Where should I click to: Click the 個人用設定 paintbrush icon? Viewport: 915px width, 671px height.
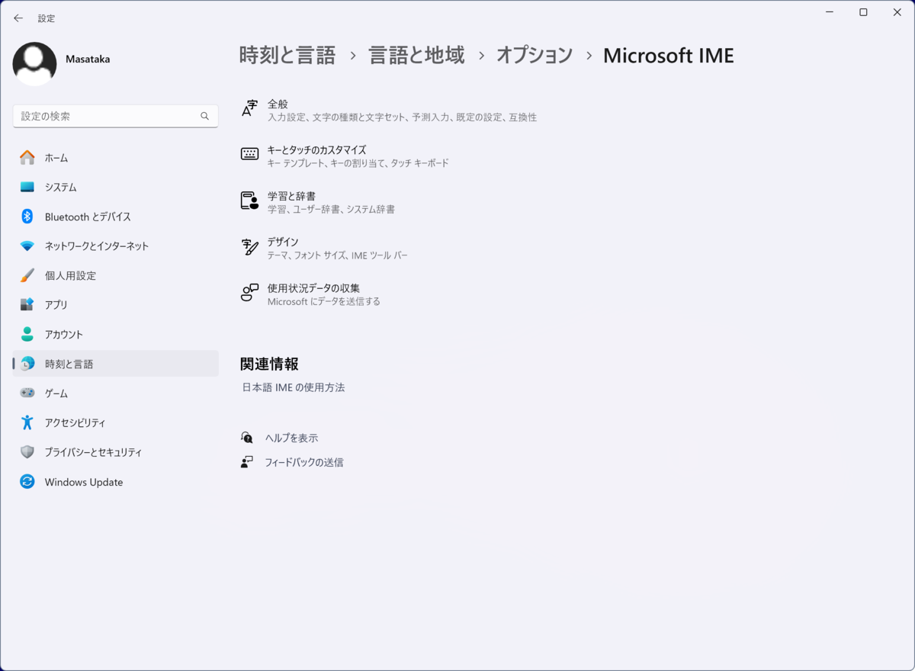tap(27, 275)
